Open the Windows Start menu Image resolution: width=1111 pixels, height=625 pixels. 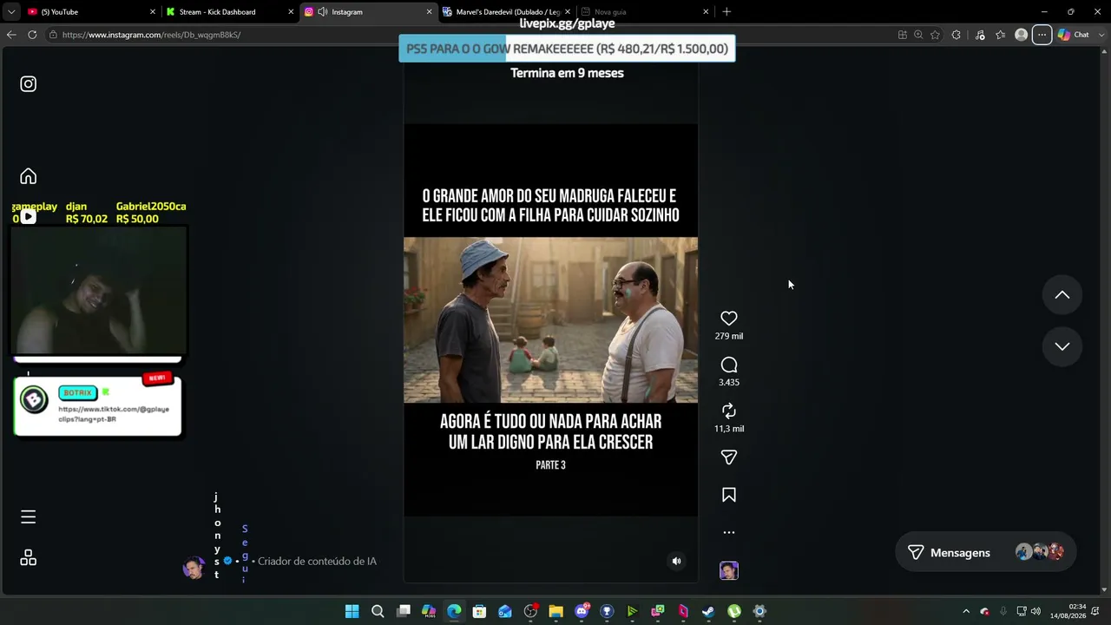click(352, 611)
